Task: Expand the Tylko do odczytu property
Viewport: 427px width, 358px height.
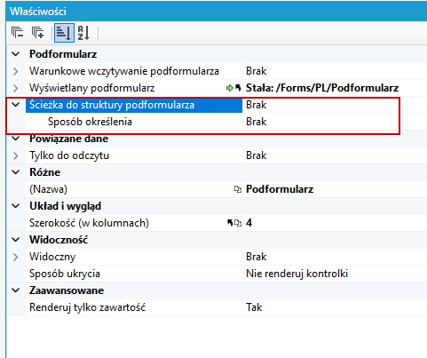Action: click(16, 155)
